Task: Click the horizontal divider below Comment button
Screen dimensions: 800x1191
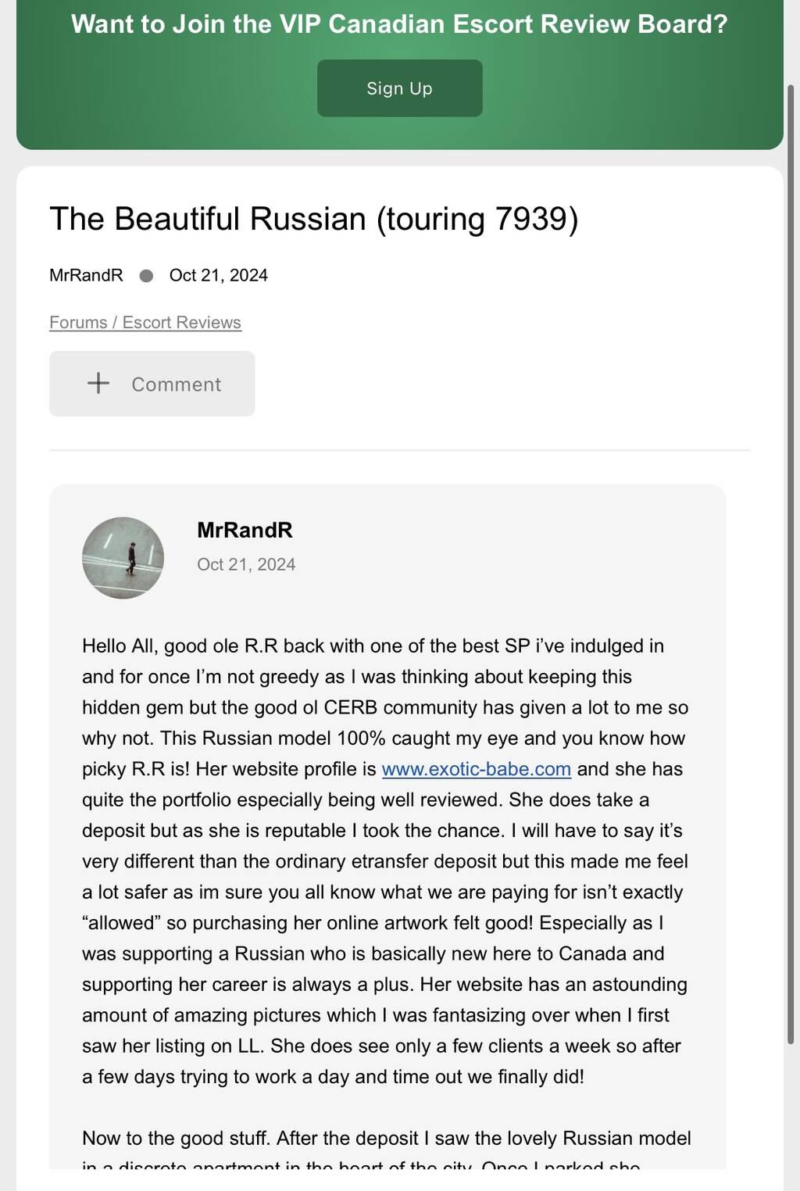Action: click(x=399, y=450)
